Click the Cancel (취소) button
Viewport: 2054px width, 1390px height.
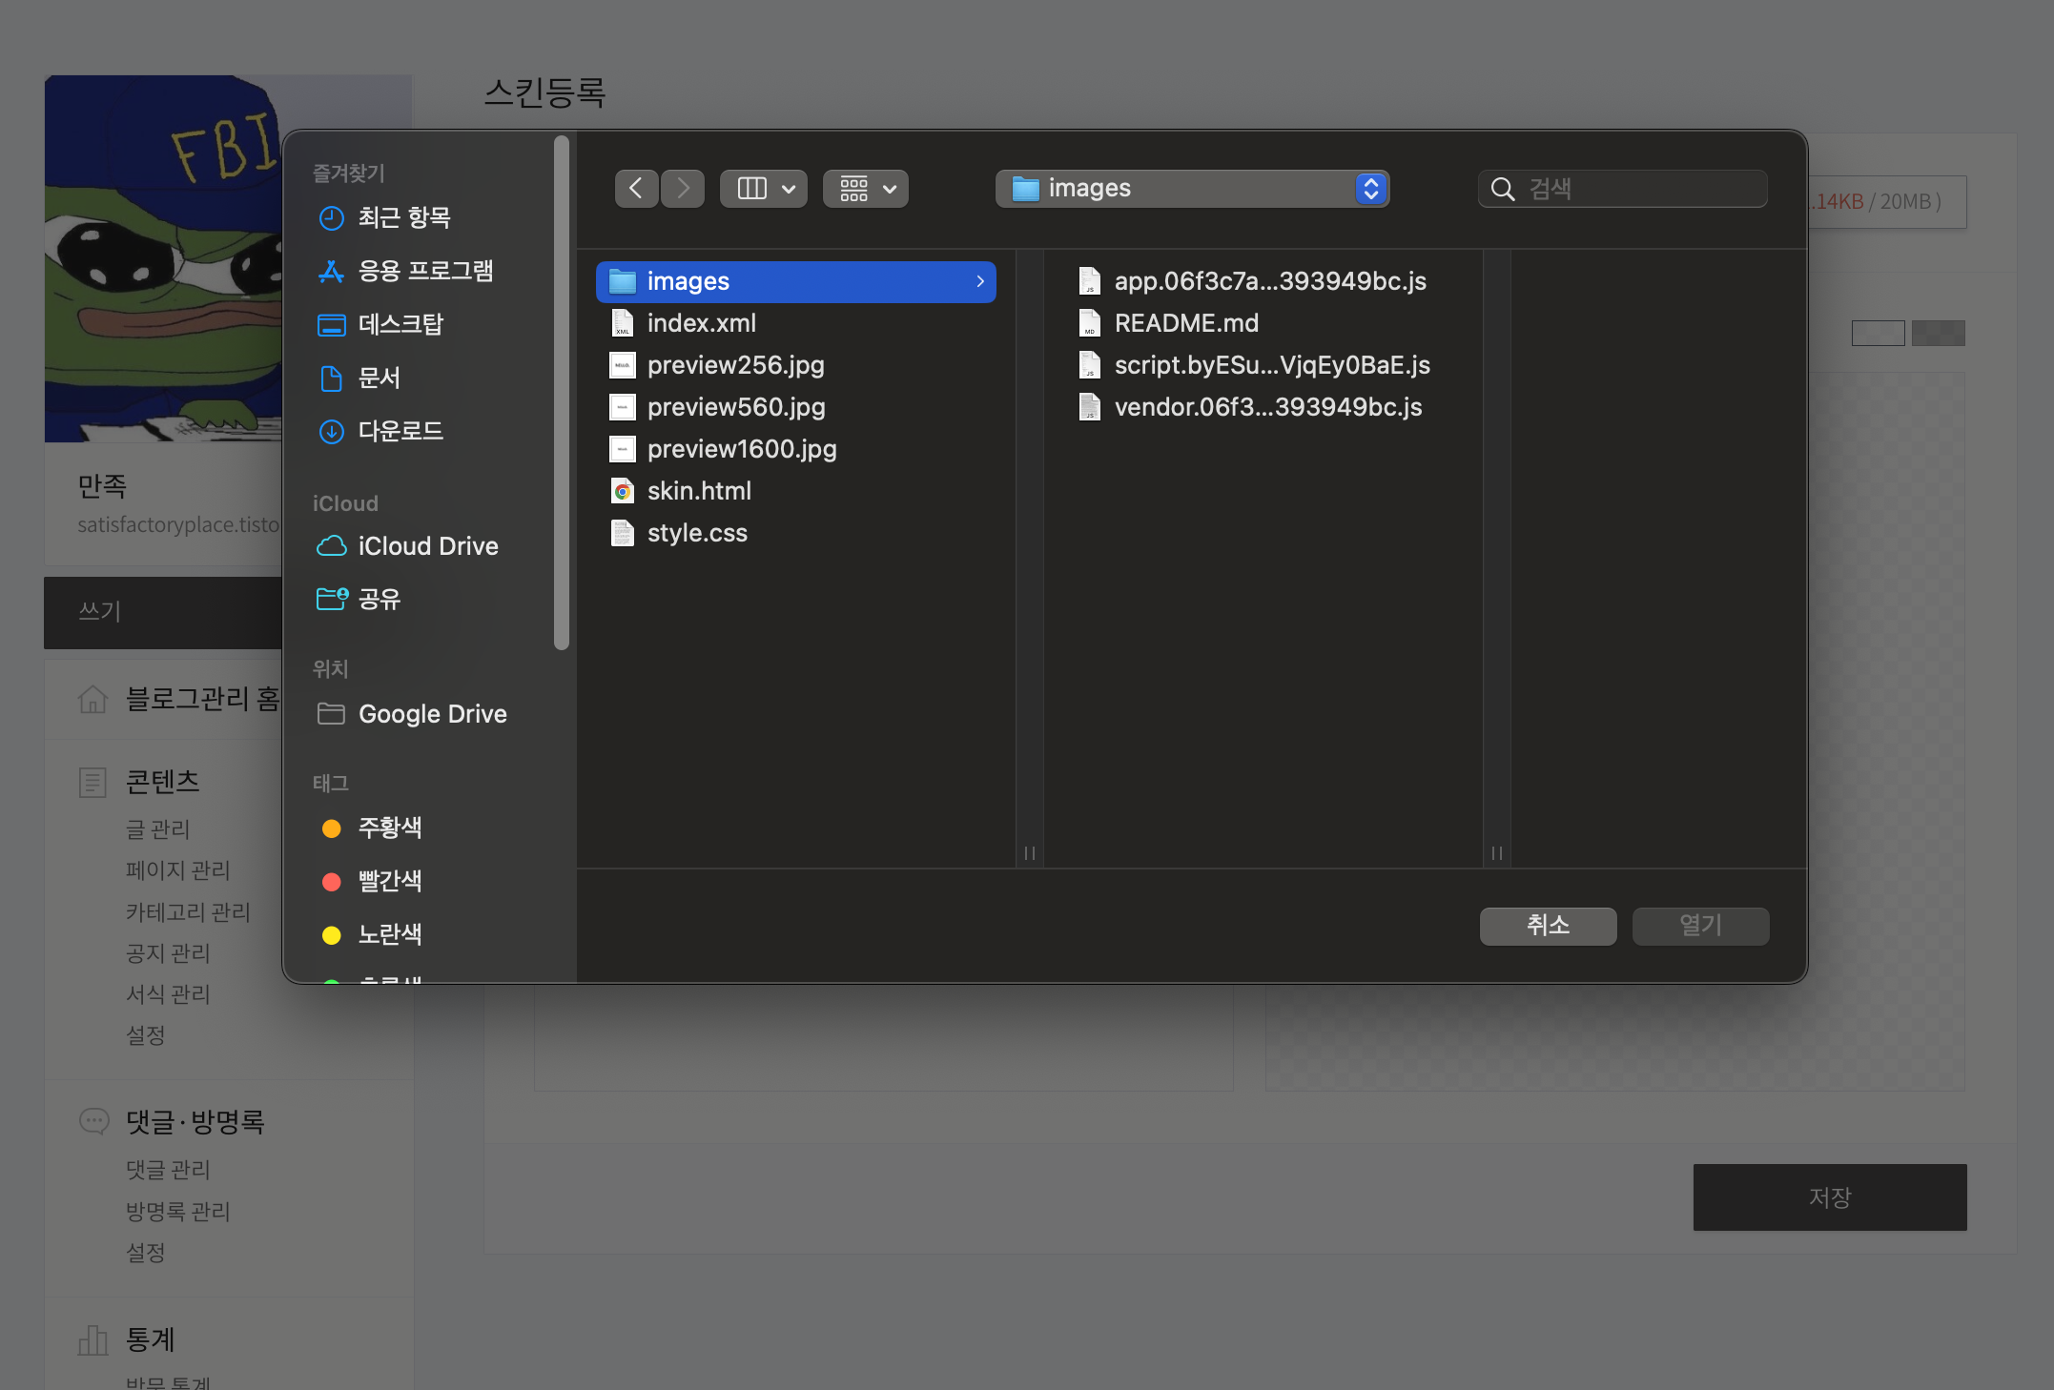coord(1548,926)
